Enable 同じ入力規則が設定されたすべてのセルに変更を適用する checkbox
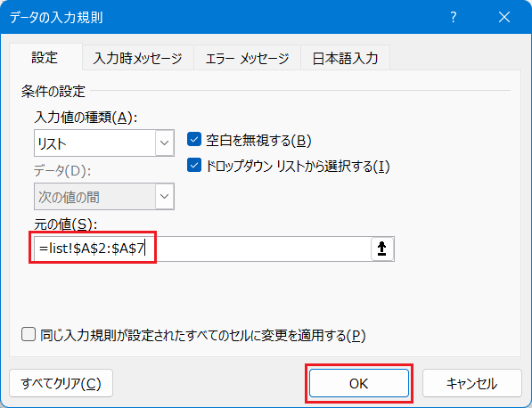This screenshot has width=532, height=408. click(29, 334)
